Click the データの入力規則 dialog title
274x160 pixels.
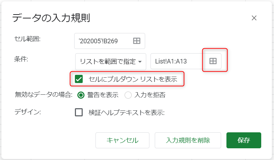click(51, 18)
